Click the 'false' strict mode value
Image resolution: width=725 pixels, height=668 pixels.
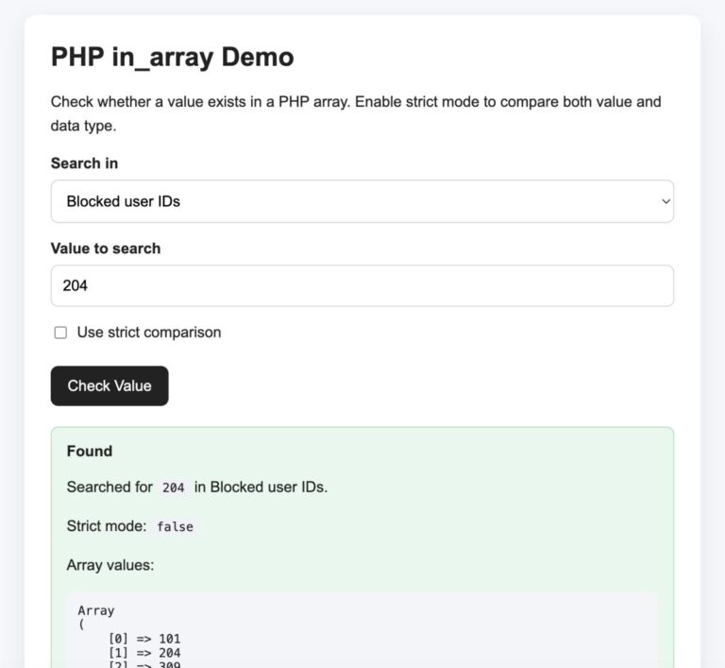tap(175, 527)
